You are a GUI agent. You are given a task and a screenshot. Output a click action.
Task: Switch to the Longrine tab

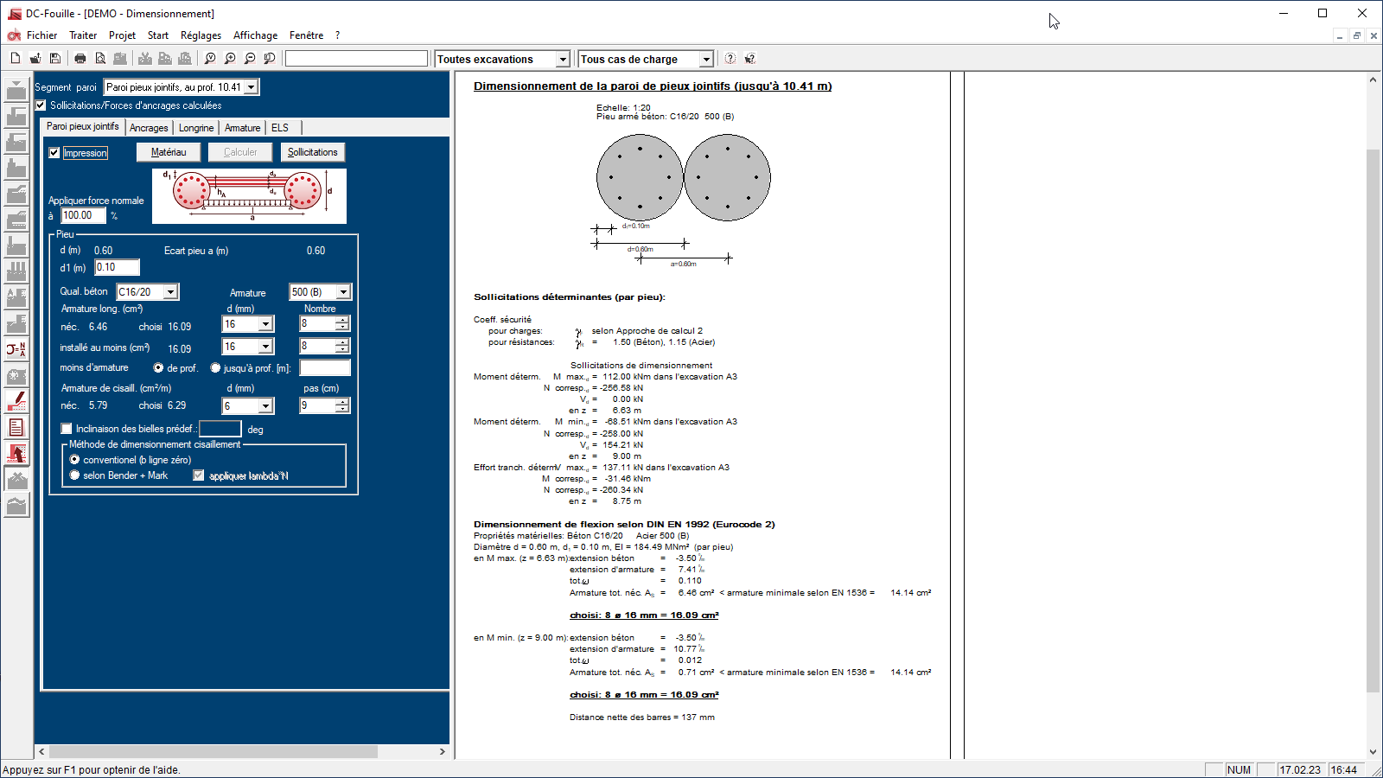click(x=196, y=128)
